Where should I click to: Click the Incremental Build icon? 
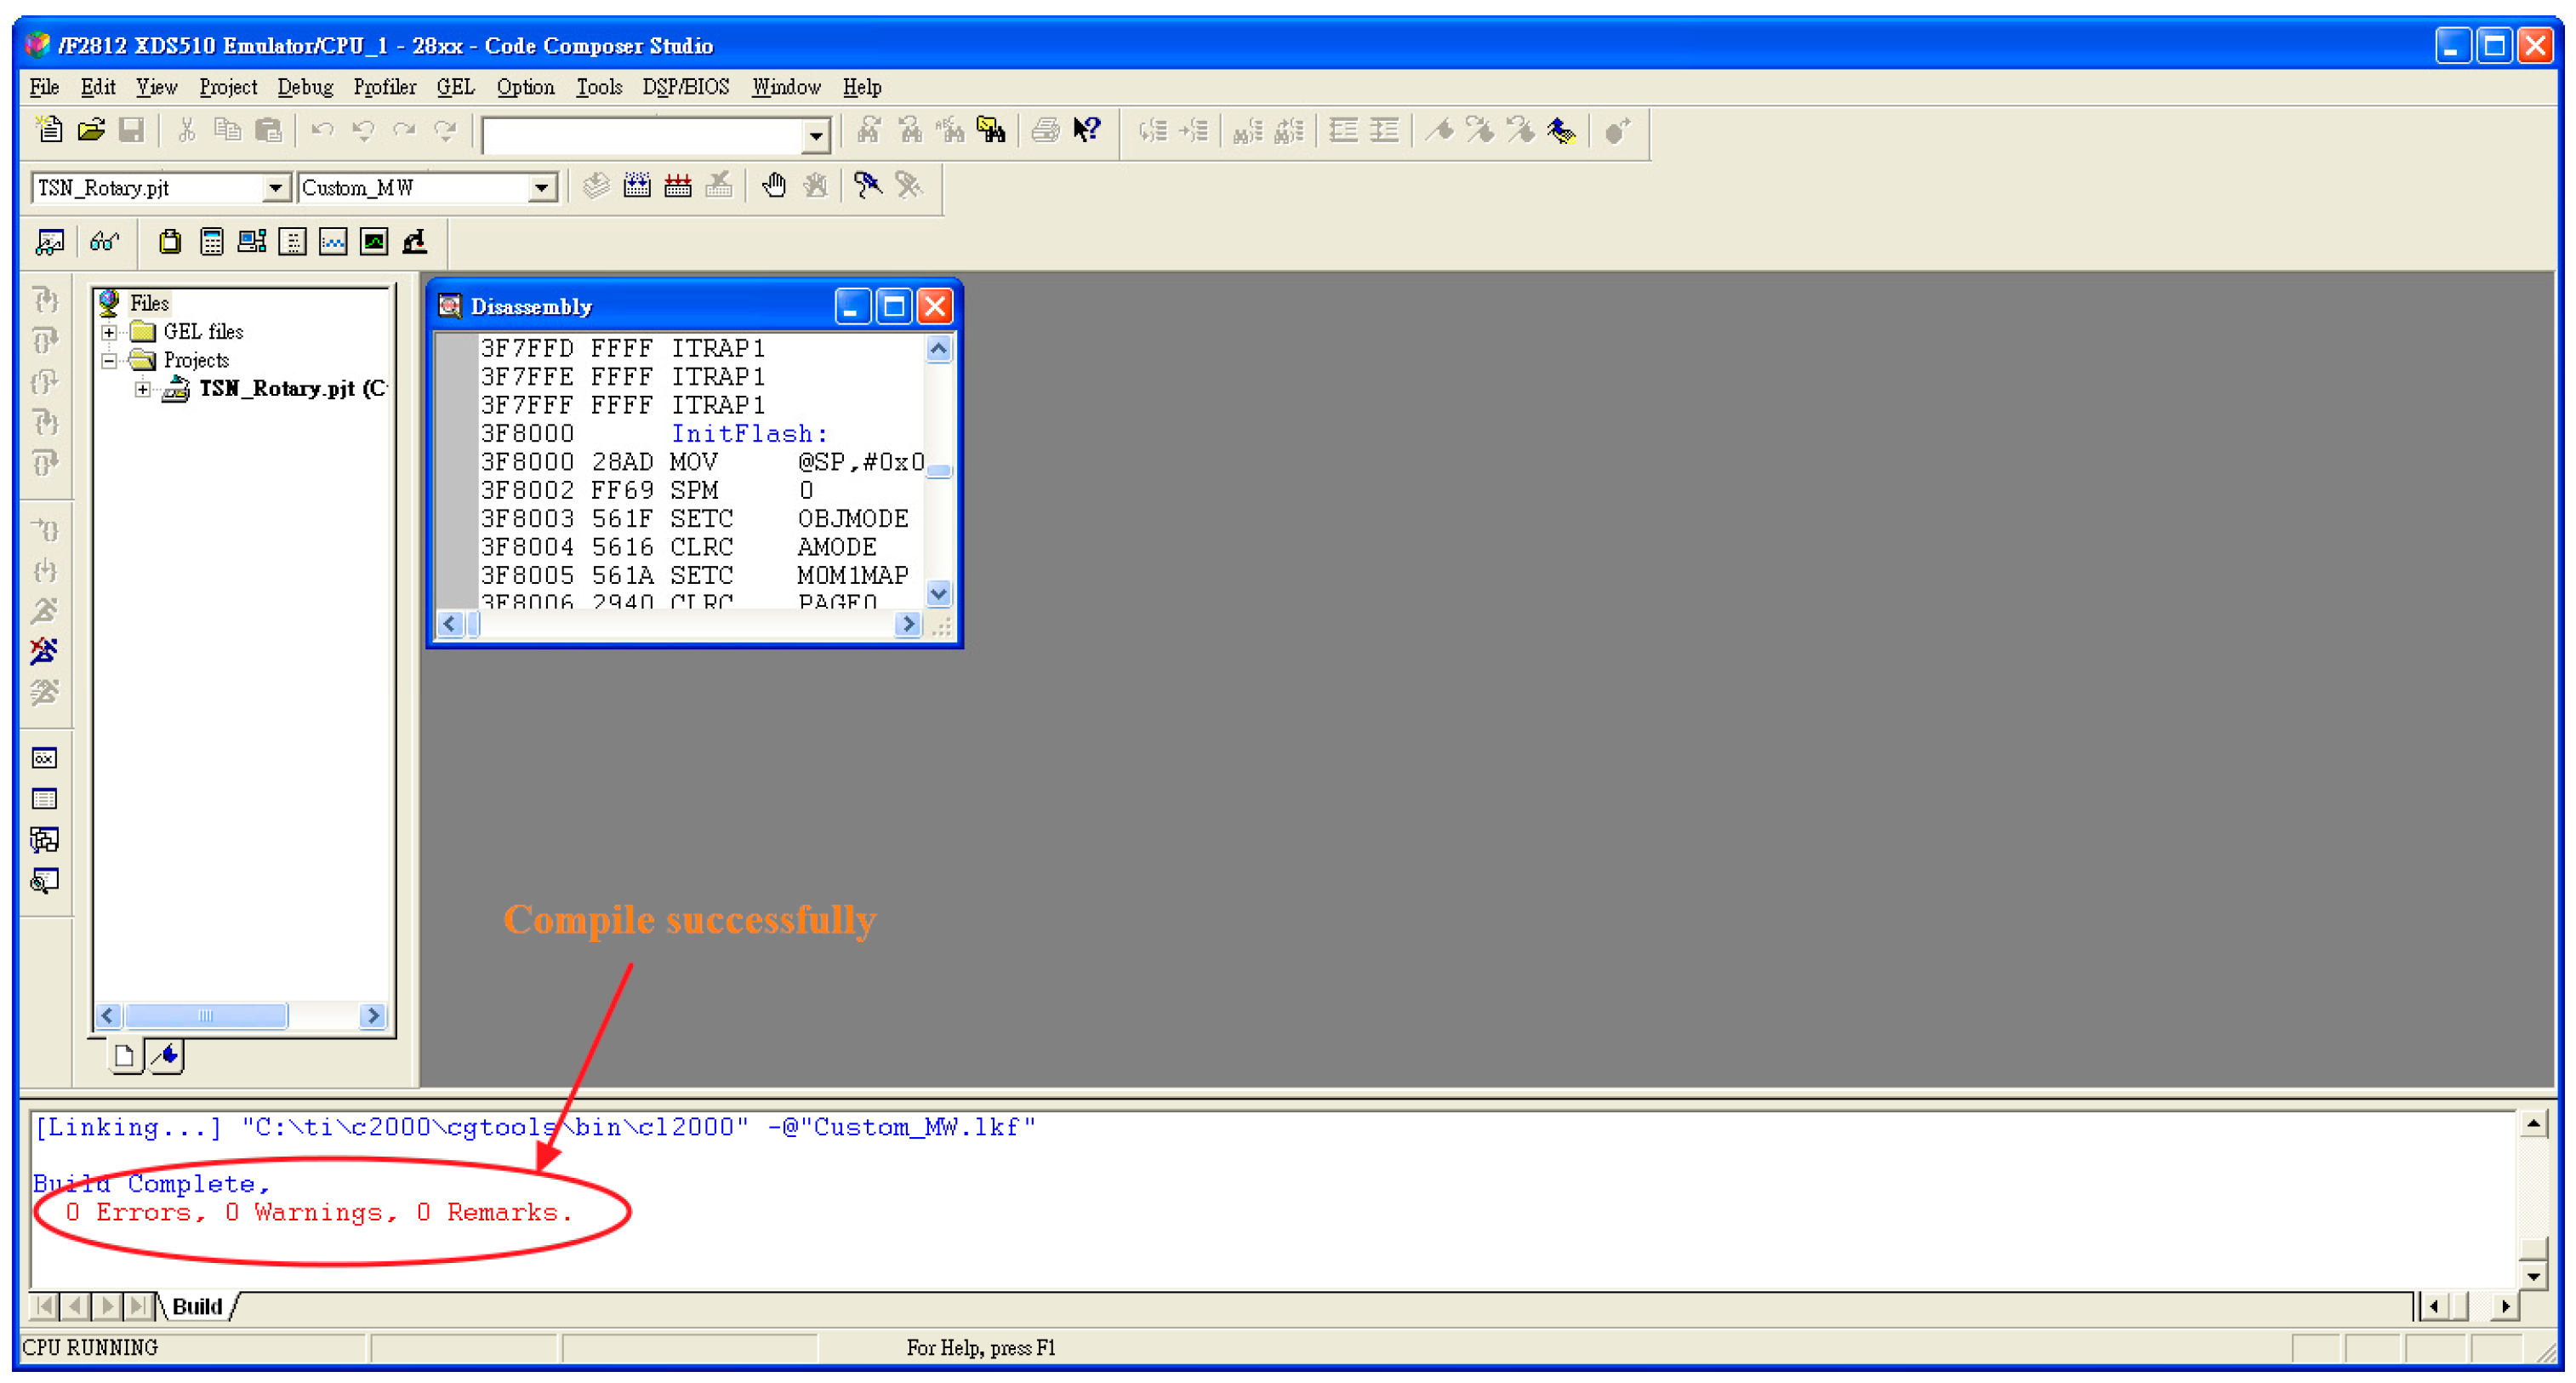637,186
